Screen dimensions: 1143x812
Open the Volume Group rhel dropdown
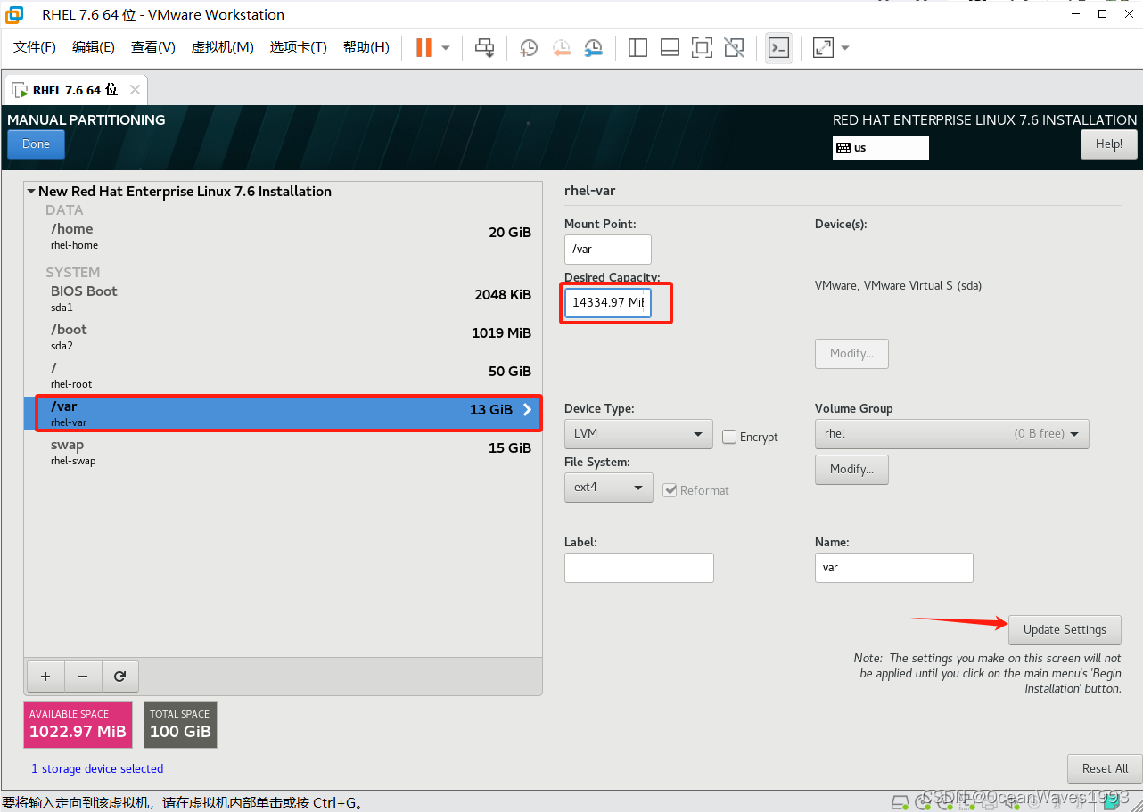(951, 434)
